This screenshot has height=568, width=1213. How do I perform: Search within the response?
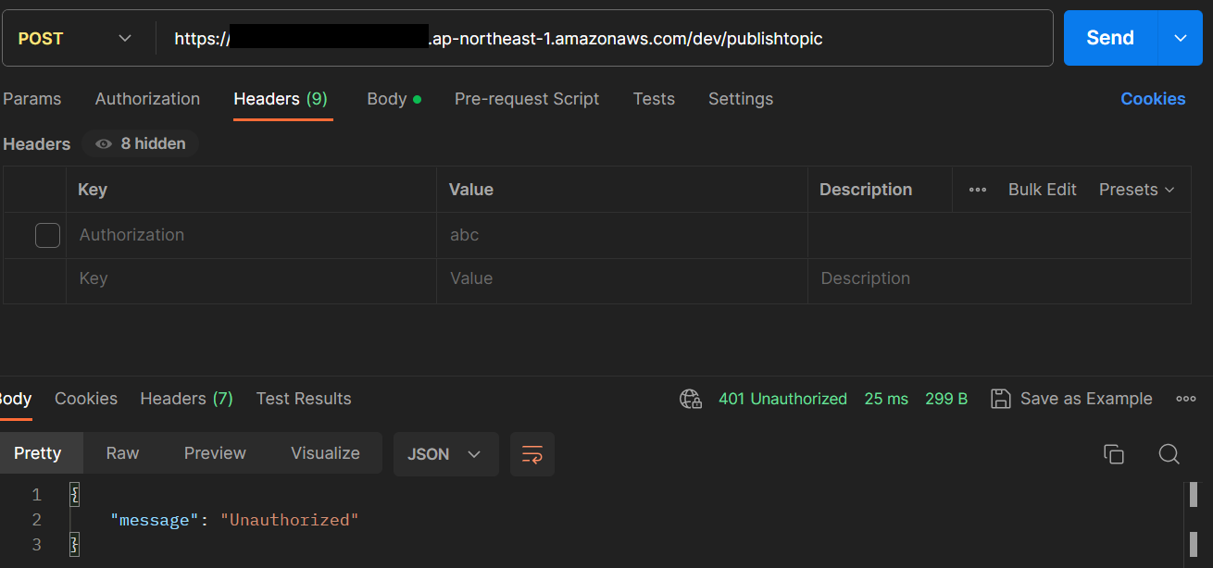tap(1169, 454)
